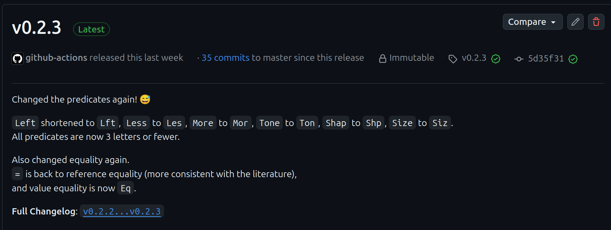Screen dimensions: 611x230
Task: Open the 35 commits link
Action: [x=226, y=58]
